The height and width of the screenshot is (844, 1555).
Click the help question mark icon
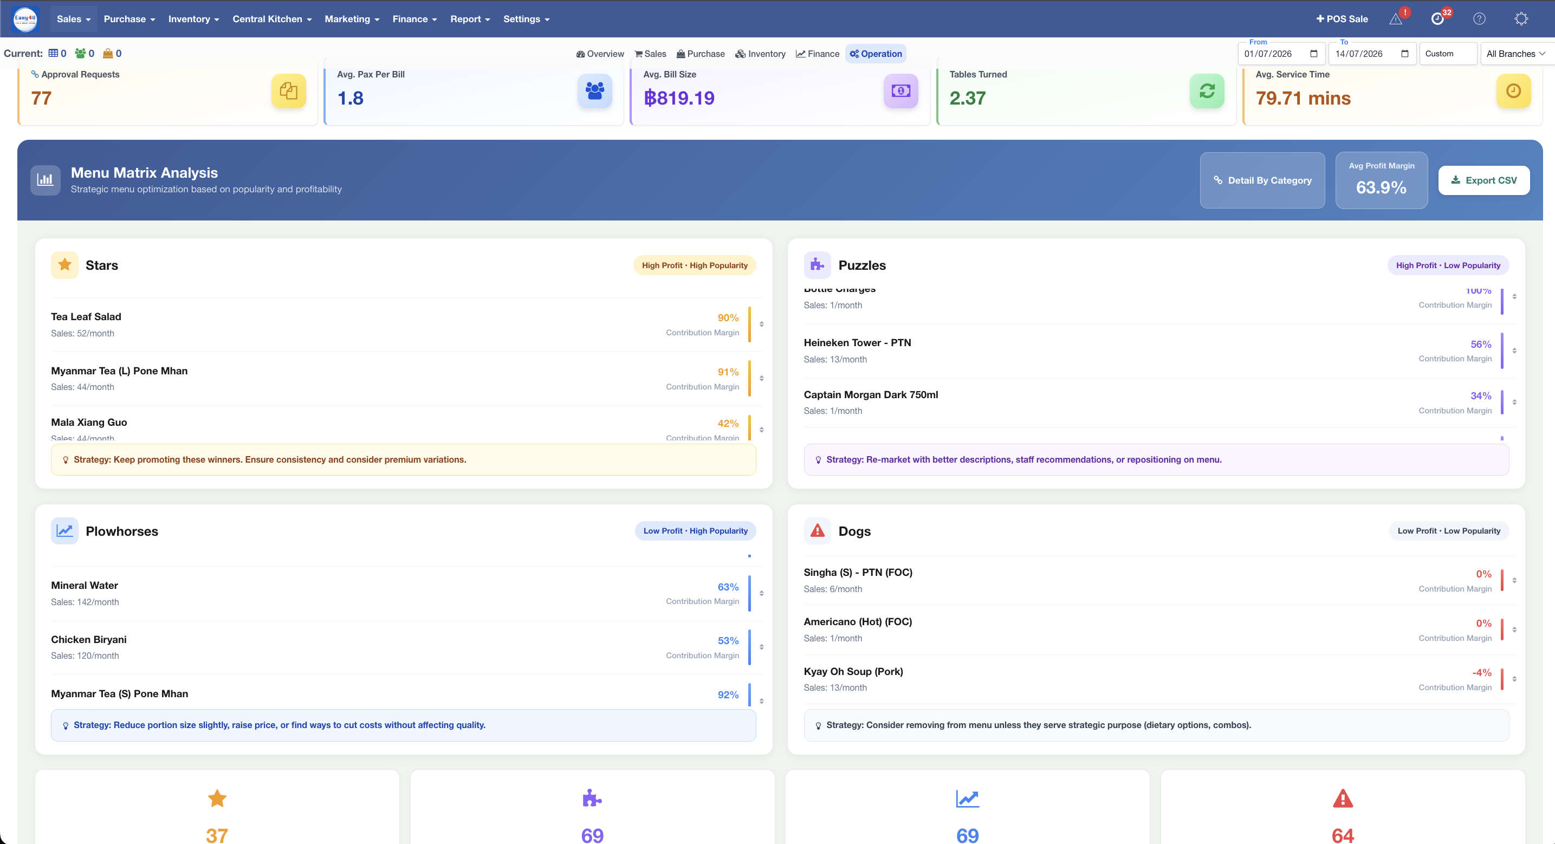1479,19
